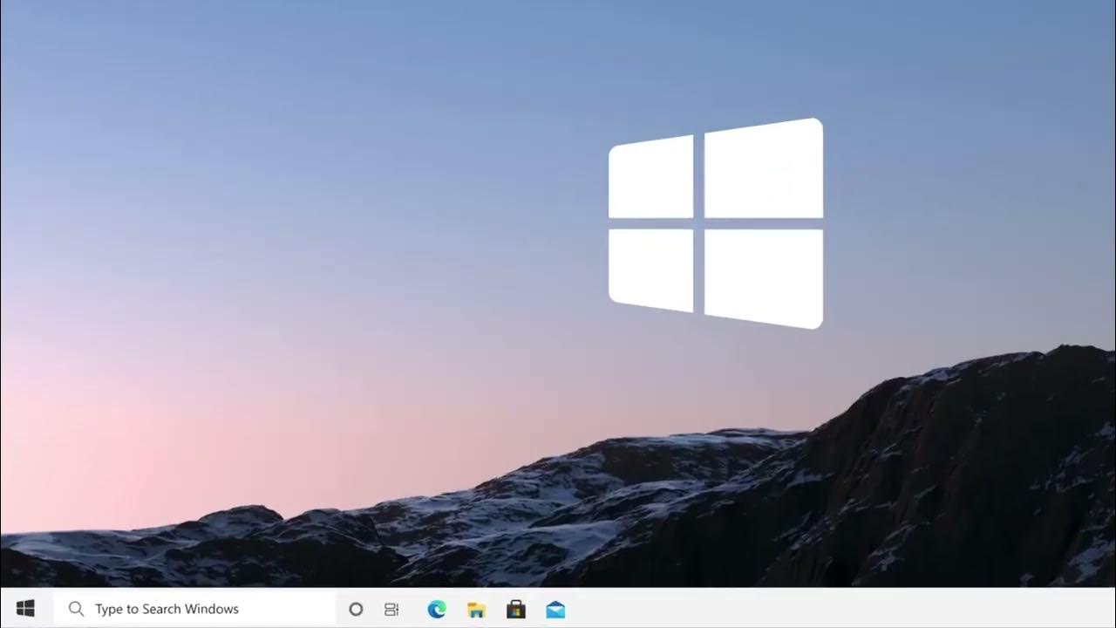Open Cortana circle icon on taskbar

click(x=356, y=610)
